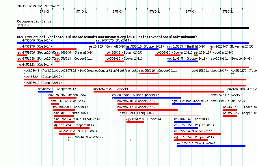
Task: Click the nsv832241 (Wong2007) label
Action: click(x=137, y=113)
